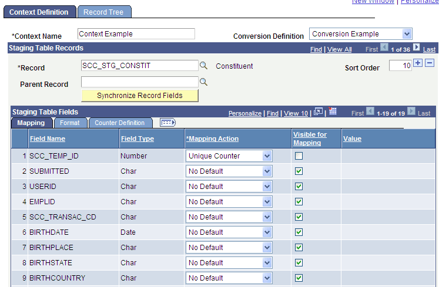Select the Format grid tab
Viewport: 439px width, 287px height.
[x=70, y=123]
